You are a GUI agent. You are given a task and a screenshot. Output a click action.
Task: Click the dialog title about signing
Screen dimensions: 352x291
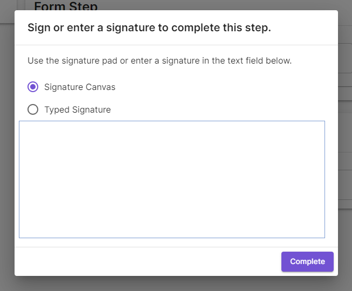point(149,27)
